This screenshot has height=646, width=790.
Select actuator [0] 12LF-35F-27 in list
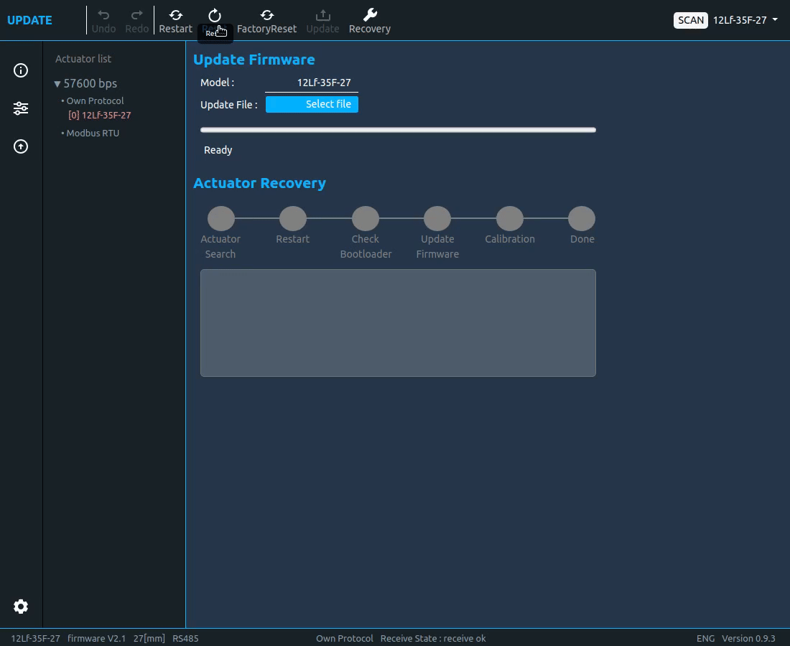click(100, 116)
